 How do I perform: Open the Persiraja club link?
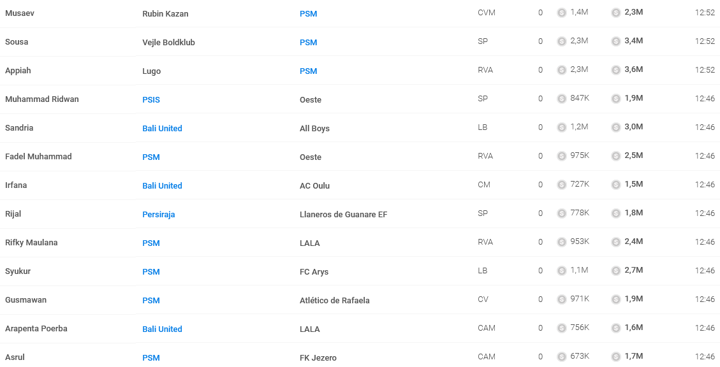click(x=158, y=214)
